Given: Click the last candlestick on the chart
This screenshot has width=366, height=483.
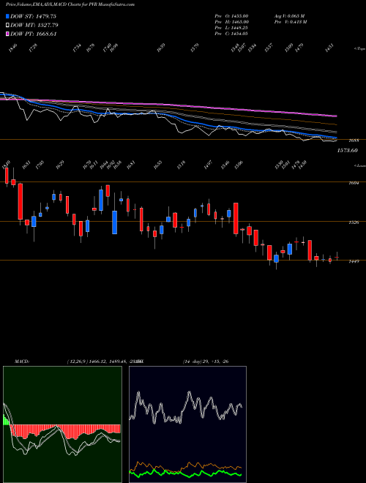Looking at the screenshot, I should coord(337,256).
